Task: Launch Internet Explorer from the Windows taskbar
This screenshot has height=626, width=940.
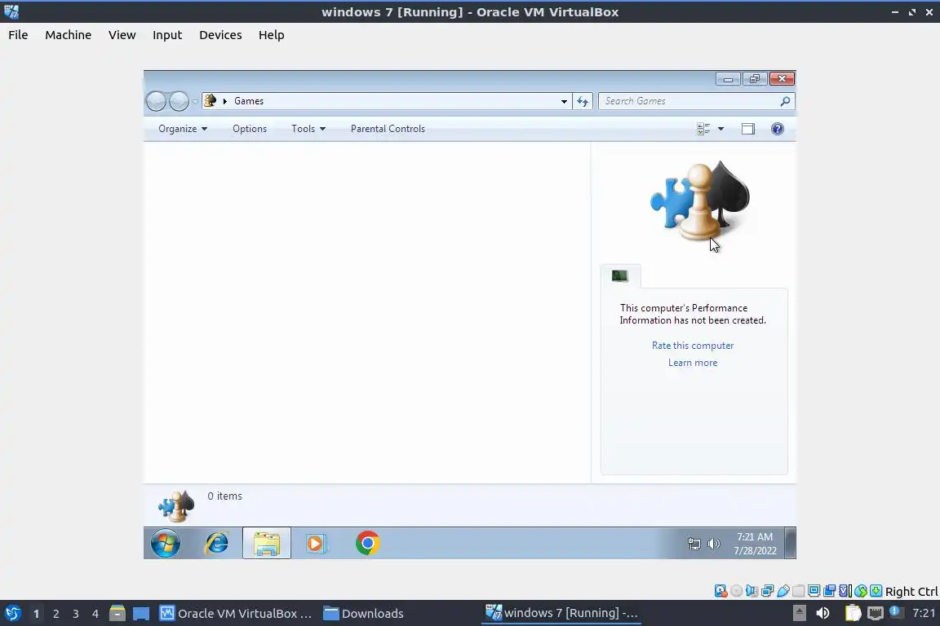Action: point(216,544)
